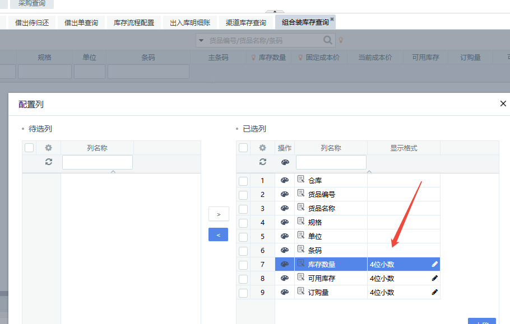The height and width of the screenshot is (324, 510).
Task: Click the collapse arrow above the tab bar
Action: (x=274, y=12)
